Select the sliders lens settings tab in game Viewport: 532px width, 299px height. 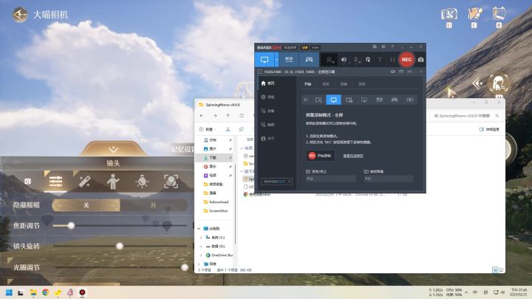55,182
